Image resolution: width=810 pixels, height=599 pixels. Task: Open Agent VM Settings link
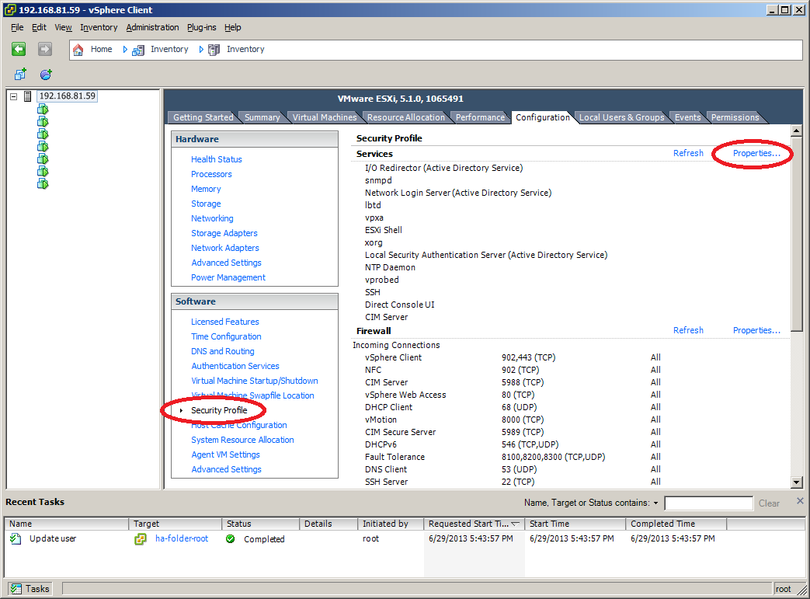[x=226, y=454]
